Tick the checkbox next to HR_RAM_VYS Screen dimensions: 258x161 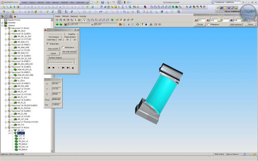[12, 42]
